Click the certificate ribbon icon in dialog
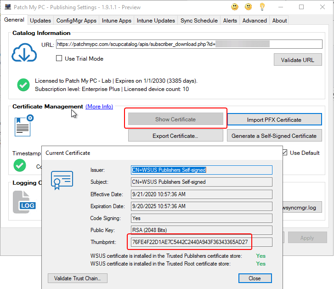Screen dimensions: 334x289 tap(62, 180)
